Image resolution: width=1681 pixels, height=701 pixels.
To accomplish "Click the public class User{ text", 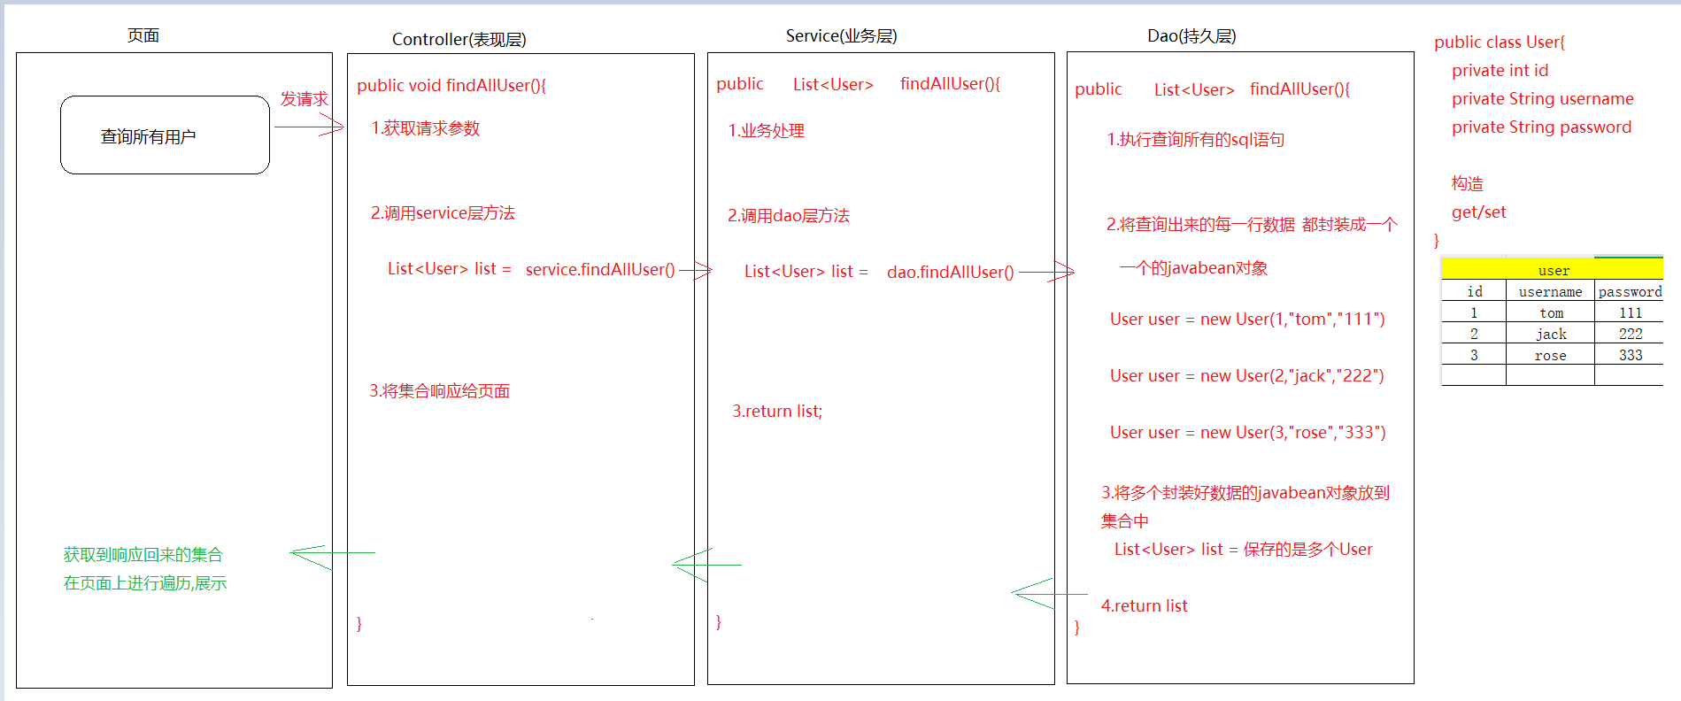I will tap(1499, 42).
